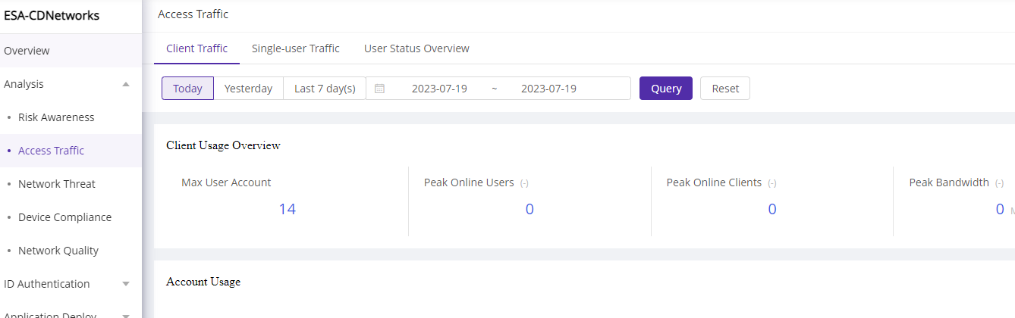Select the Last 7 day(s) range
Image resolution: width=1015 pixels, height=318 pixels.
[x=325, y=89]
